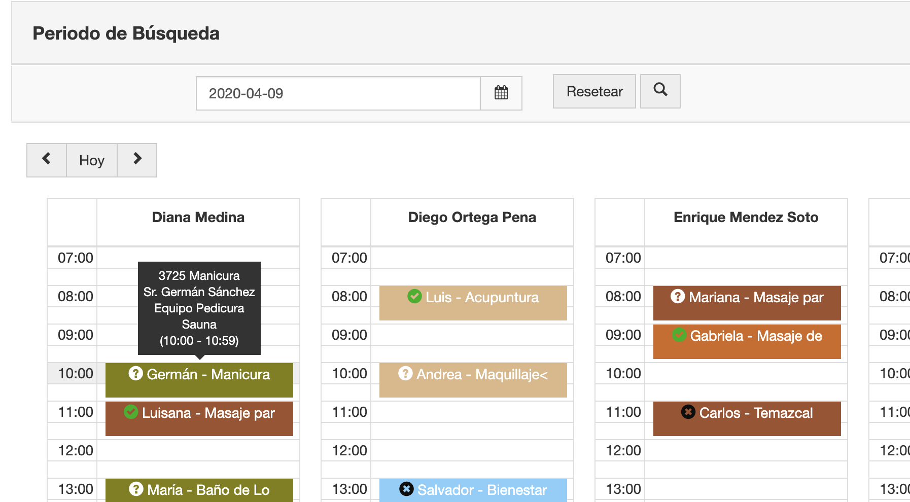The width and height of the screenshot is (910, 502).
Task: Click empty 10:00 slot for Enrique Mendez Soto
Action: point(746,373)
